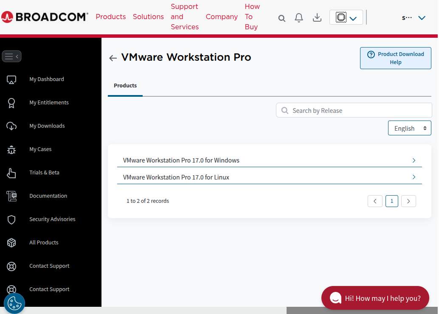This screenshot has width=439, height=314.
Task: Expand VMware Workstation Pro 17.0 for Windows chevron
Action: 414,160
